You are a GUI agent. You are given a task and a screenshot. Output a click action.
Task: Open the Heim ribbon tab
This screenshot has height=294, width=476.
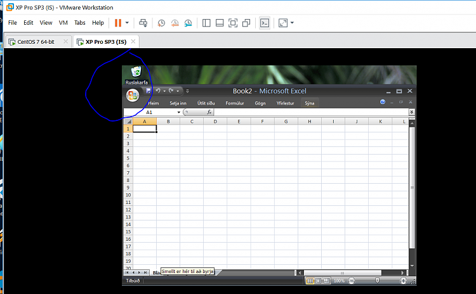click(154, 103)
